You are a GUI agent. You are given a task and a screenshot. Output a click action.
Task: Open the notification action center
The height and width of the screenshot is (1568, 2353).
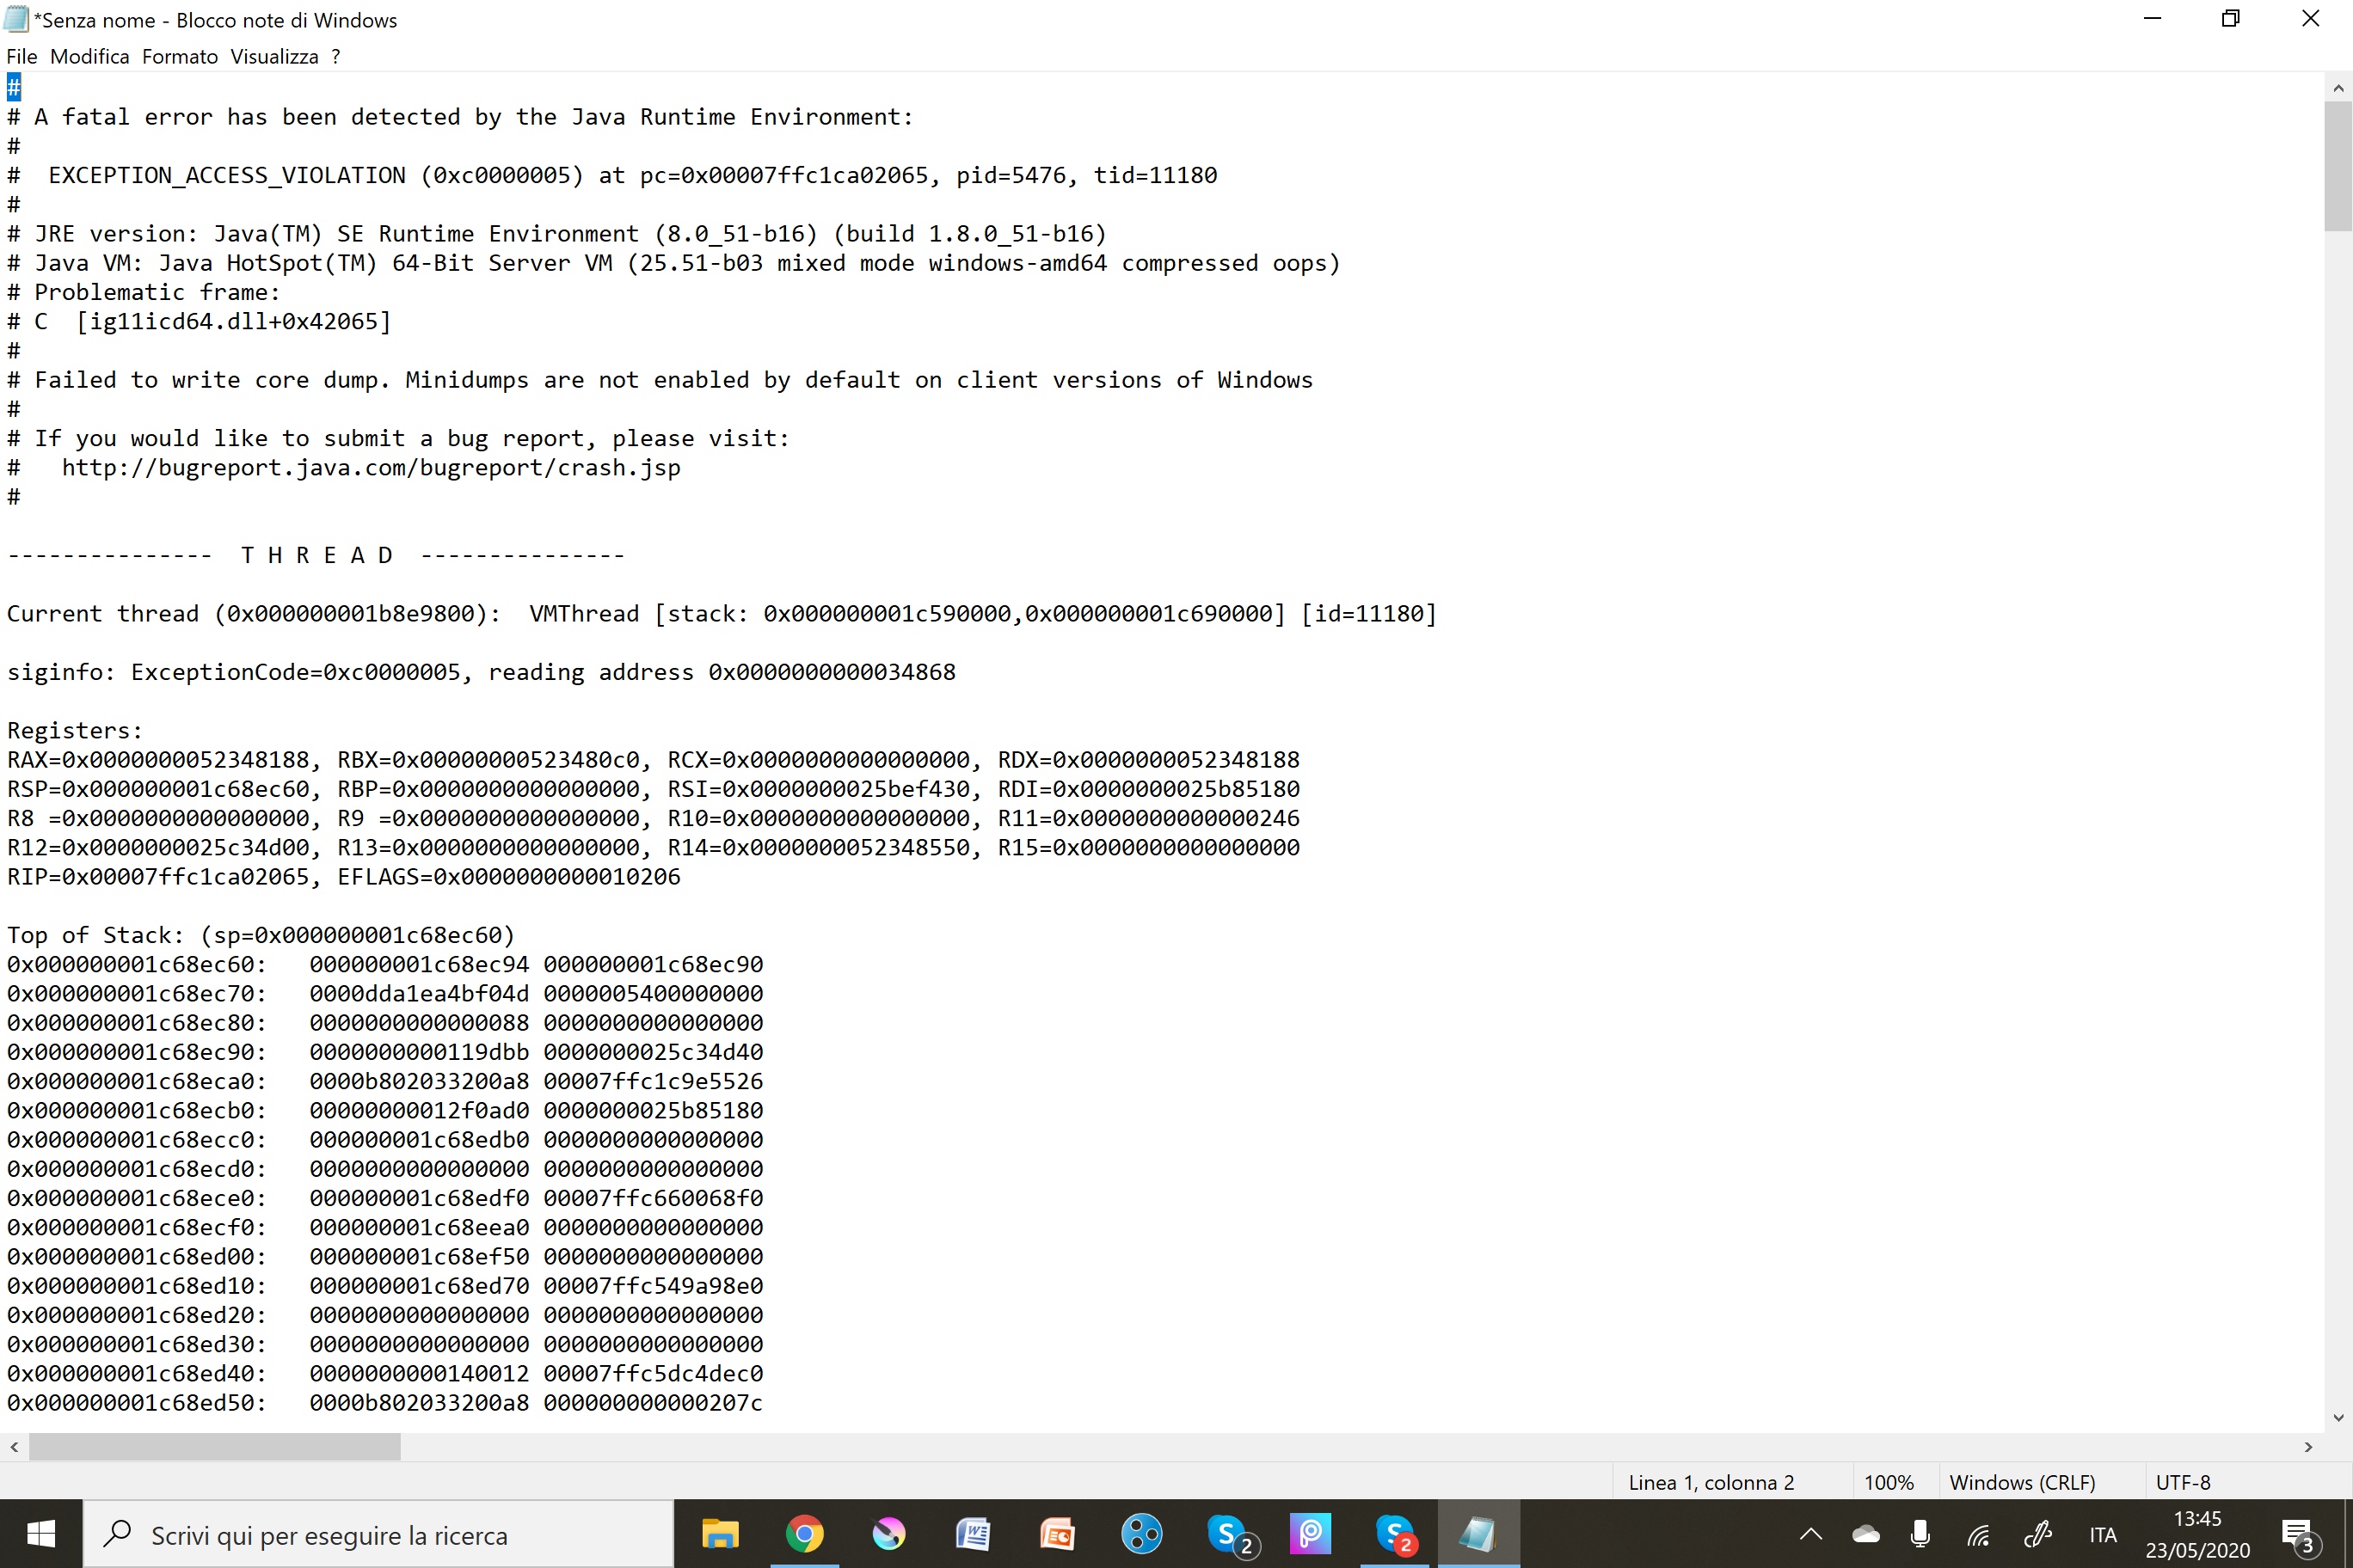tap(2297, 1534)
